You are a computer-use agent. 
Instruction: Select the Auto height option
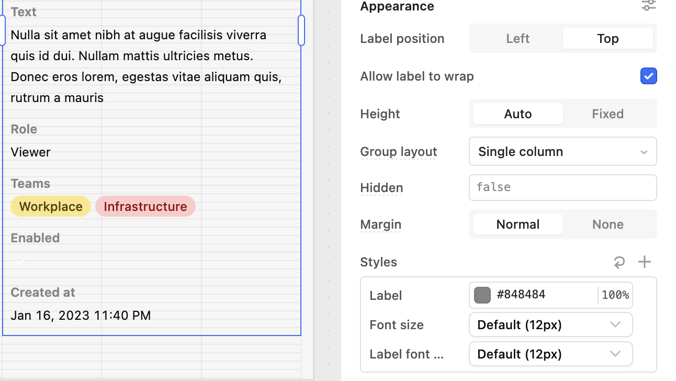517,114
